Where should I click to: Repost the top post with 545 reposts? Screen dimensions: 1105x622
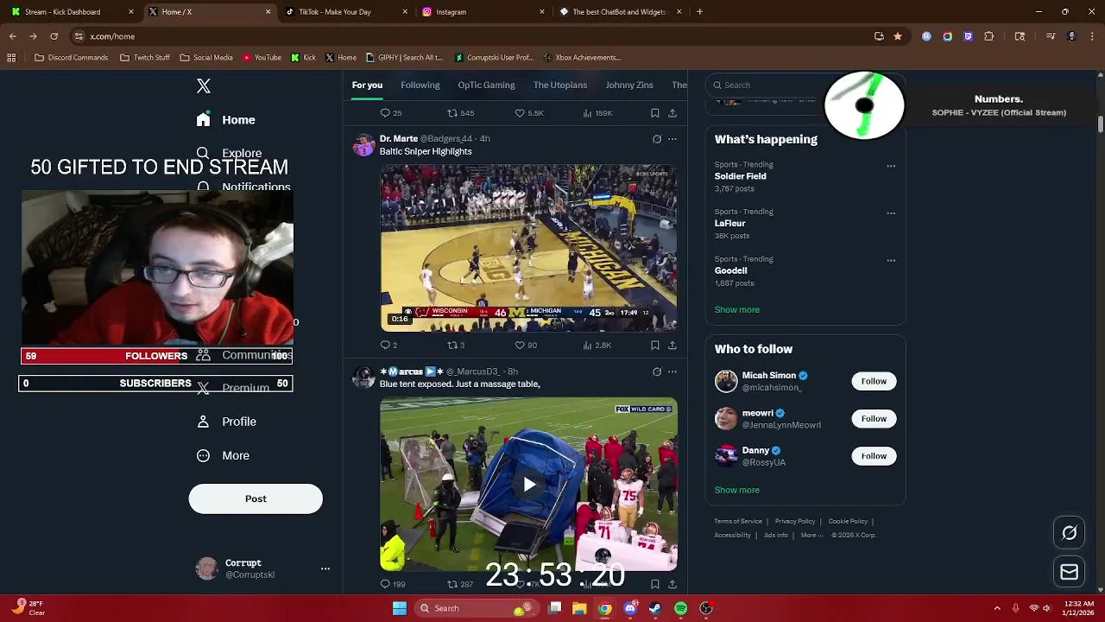pos(451,113)
